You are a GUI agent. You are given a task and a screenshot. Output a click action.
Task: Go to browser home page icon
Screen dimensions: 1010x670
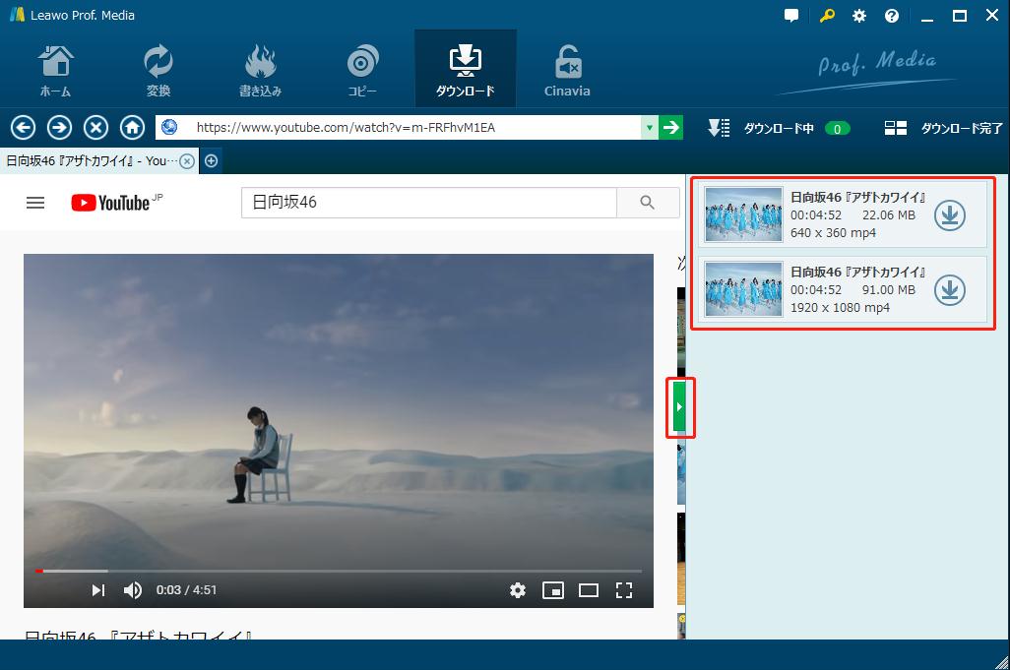pyautogui.click(x=132, y=128)
